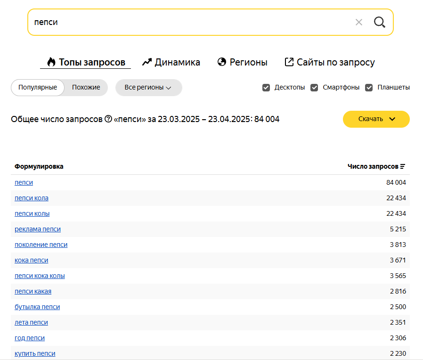This screenshot has width=423, height=360.
Task: Open the Динамика tab
Action: coord(171,62)
